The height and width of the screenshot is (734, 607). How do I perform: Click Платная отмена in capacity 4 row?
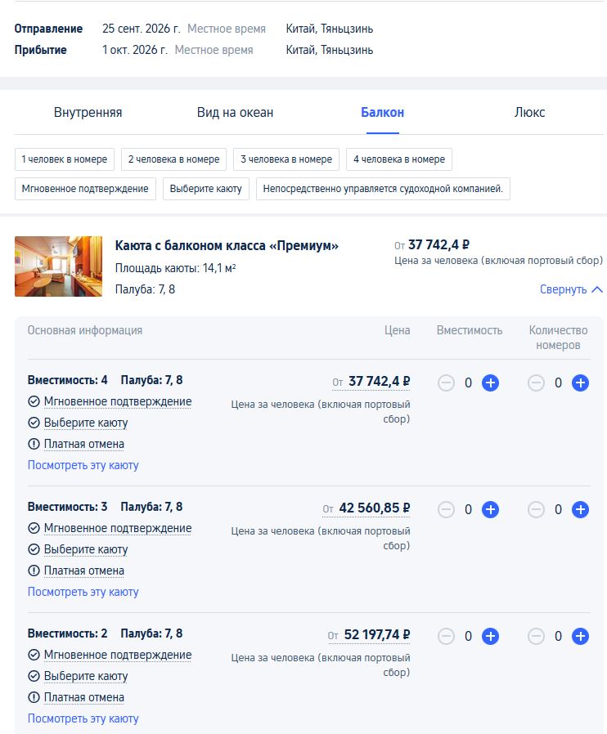tap(83, 444)
